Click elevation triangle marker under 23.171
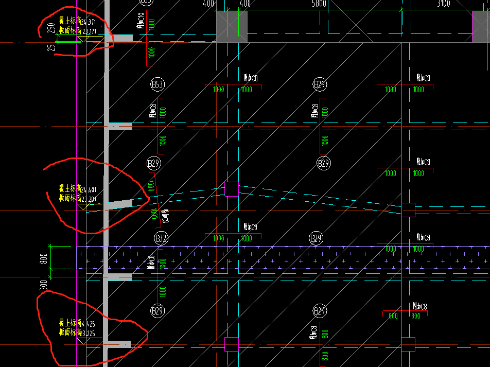490x367 pixels. [83, 39]
